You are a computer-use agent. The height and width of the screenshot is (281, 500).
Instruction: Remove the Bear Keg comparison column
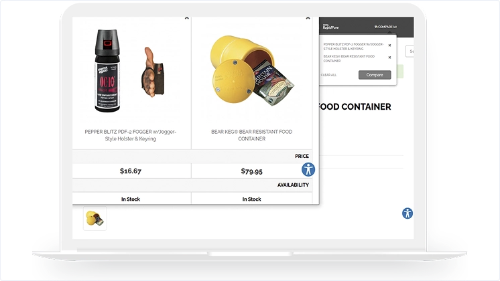[308, 19]
